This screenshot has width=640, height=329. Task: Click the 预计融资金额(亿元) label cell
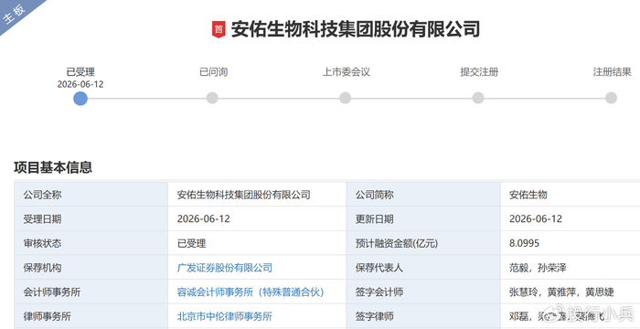[x=423, y=243]
